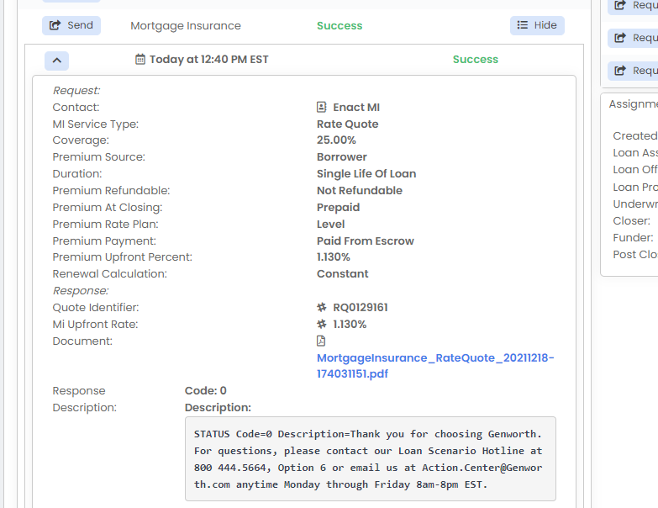Click the Hide list button

tap(537, 25)
